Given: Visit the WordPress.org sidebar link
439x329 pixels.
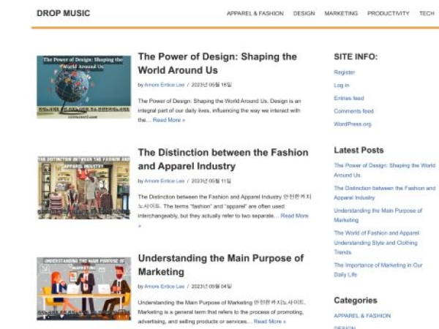Looking at the screenshot, I should point(352,124).
